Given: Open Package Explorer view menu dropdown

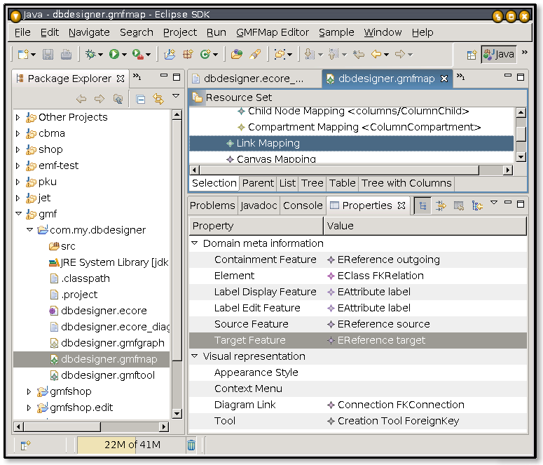Looking at the screenshot, I should (x=176, y=97).
